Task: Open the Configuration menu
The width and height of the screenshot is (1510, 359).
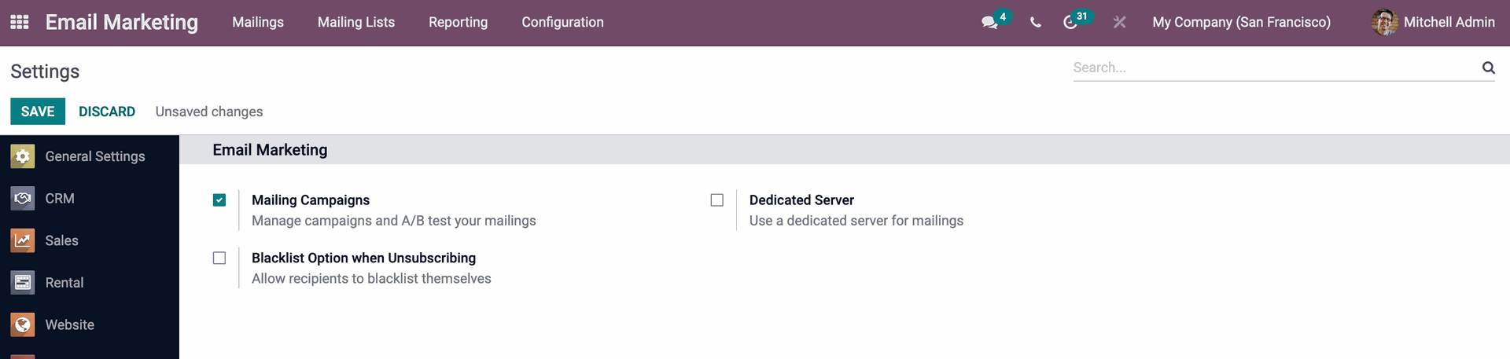Action: pyautogui.click(x=563, y=22)
